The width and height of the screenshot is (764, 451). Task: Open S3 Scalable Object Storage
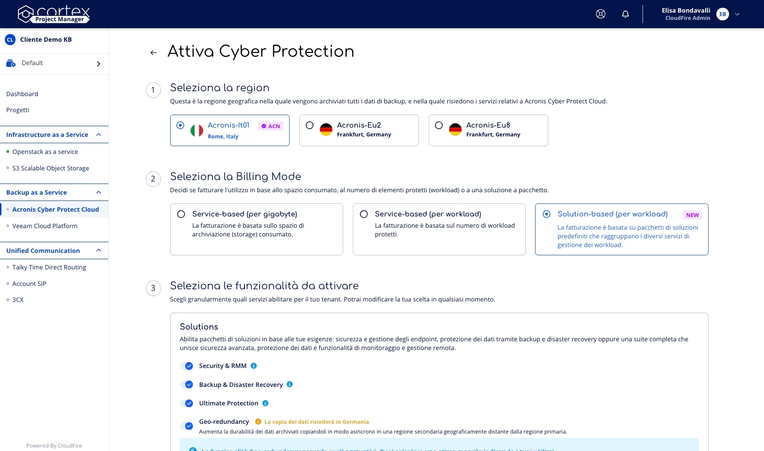click(51, 168)
